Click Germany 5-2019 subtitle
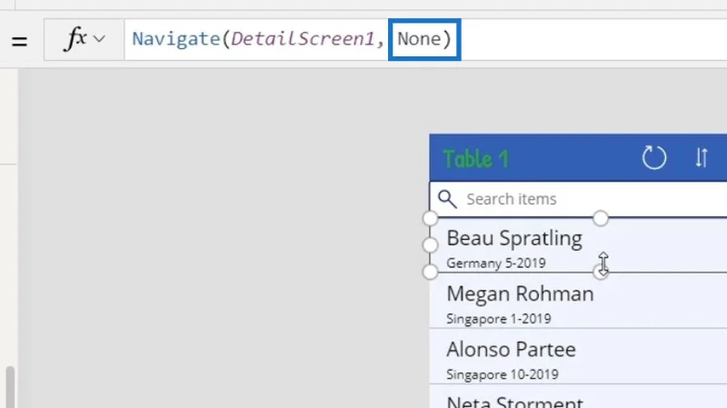This screenshot has width=727, height=408. (x=495, y=263)
